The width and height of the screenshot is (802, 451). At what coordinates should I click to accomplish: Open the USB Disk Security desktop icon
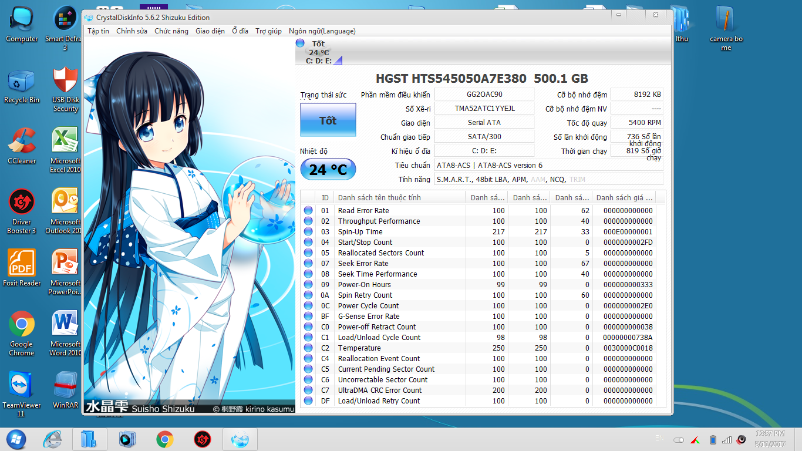point(65,89)
